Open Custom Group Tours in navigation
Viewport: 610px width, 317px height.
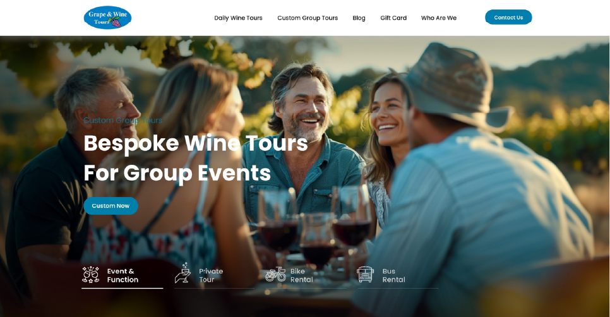coord(308,18)
